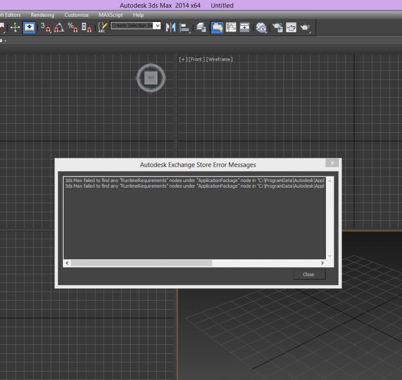Open the Rendered Frame Window
The image size is (402, 380).
tap(291, 28)
